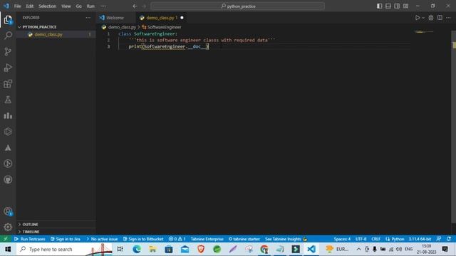Open the remote window green status button
The width and height of the screenshot is (456, 256).
pyautogui.click(x=6, y=239)
